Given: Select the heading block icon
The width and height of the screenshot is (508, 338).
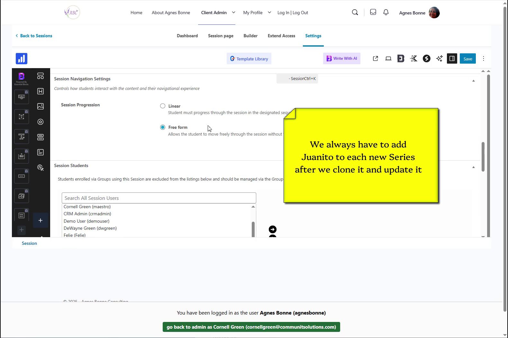Looking at the screenshot, I should (41, 91).
